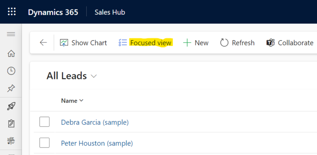Click the Dynamics 365 title
317x155 pixels.
point(53,12)
